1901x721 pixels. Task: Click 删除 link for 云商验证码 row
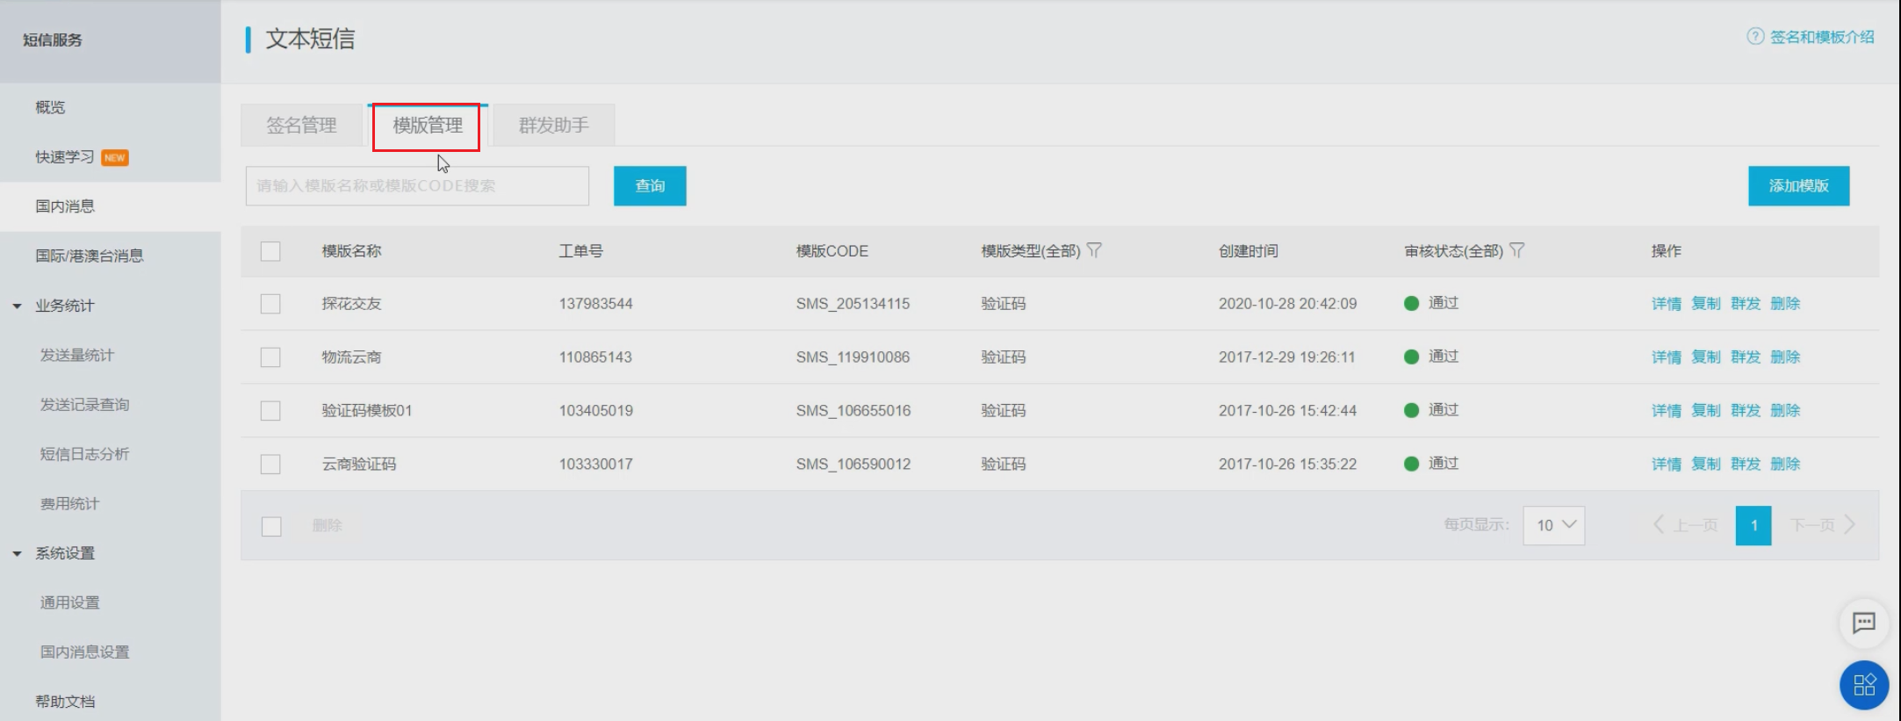tap(1785, 464)
